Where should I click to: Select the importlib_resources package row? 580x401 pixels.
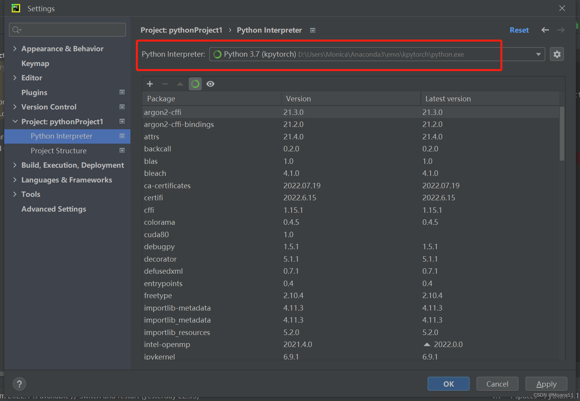pyautogui.click(x=351, y=332)
